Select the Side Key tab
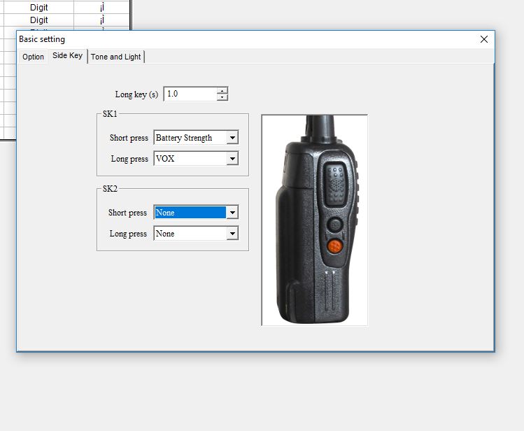The width and height of the screenshot is (524, 431). pos(67,55)
